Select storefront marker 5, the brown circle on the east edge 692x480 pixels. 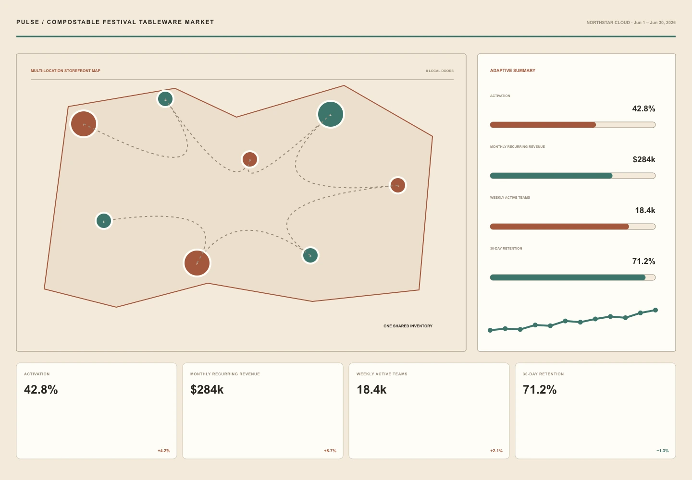click(398, 185)
